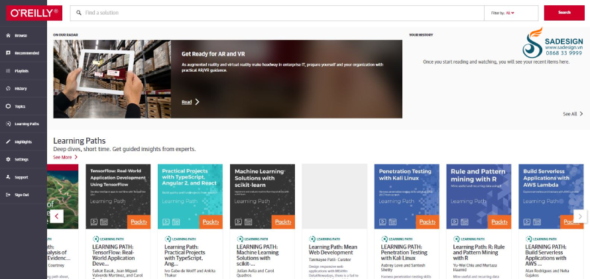Image resolution: width=590 pixels, height=279 pixels.
Task: Click the red Search button
Action: [x=564, y=13]
